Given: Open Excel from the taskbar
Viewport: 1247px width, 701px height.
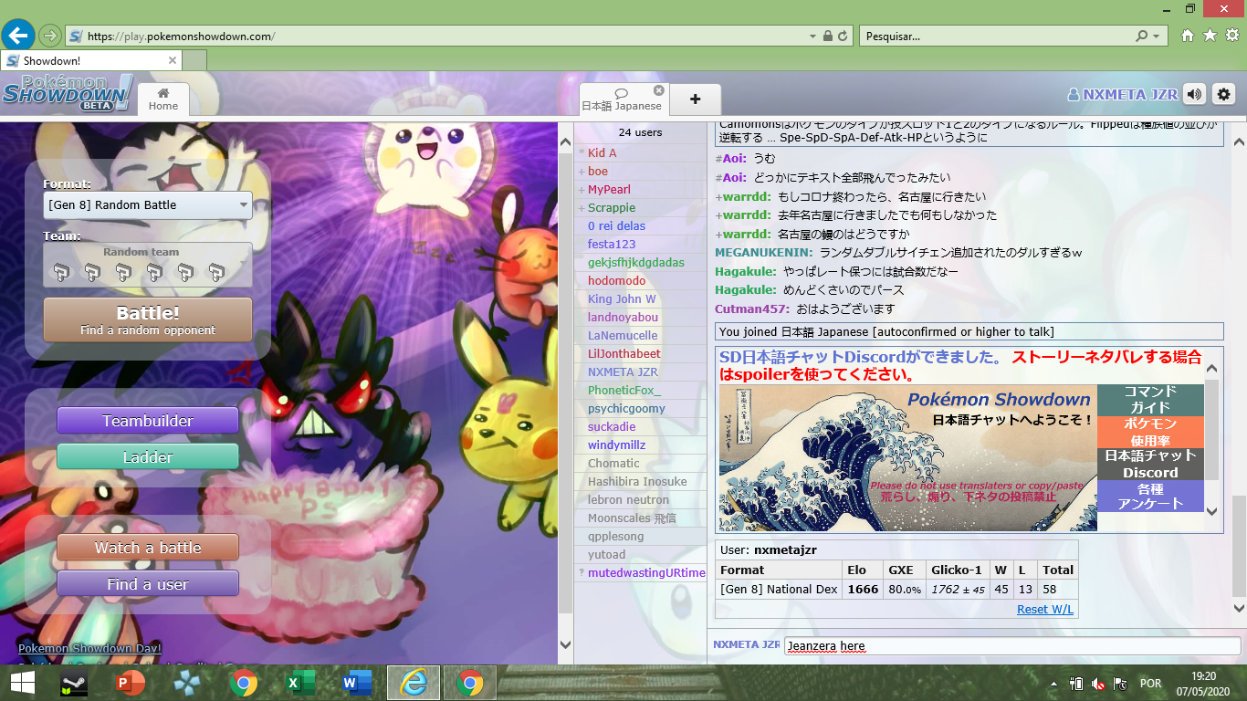Looking at the screenshot, I should (x=300, y=683).
